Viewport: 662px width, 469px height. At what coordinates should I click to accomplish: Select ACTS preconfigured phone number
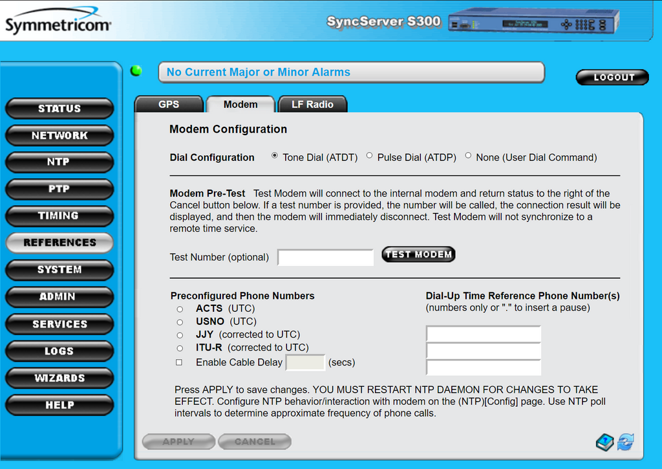click(180, 309)
